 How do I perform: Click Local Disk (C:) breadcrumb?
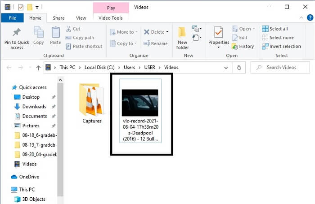[99, 67]
